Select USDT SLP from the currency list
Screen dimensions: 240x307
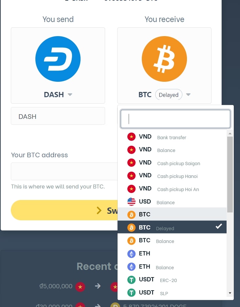[172, 293]
